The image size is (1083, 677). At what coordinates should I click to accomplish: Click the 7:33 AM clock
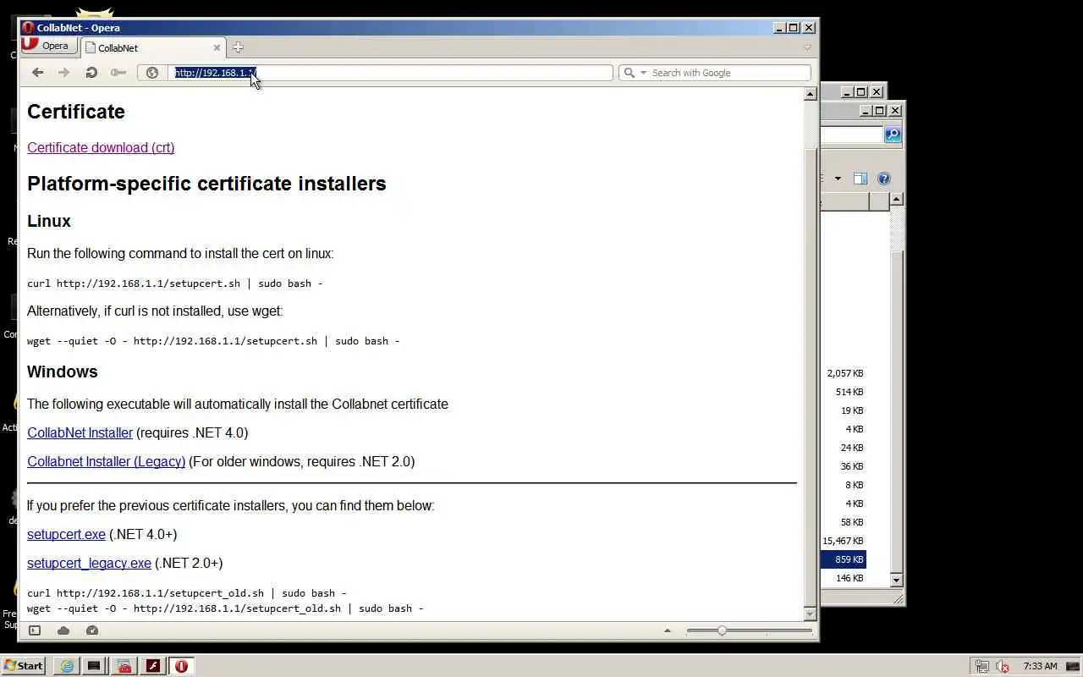tap(1041, 666)
